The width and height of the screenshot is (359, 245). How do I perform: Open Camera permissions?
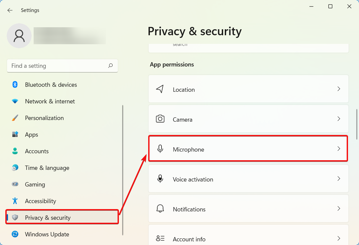248,119
